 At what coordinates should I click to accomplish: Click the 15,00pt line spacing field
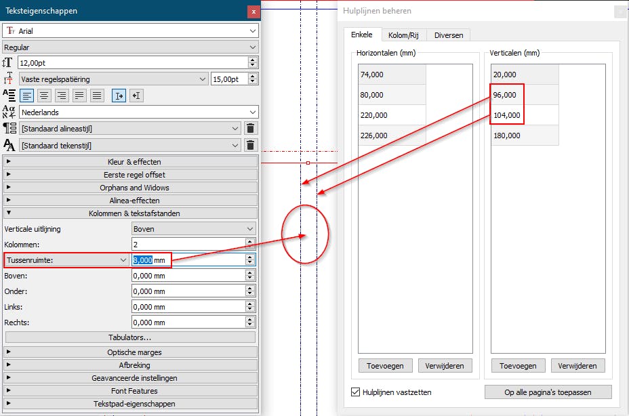(x=230, y=79)
